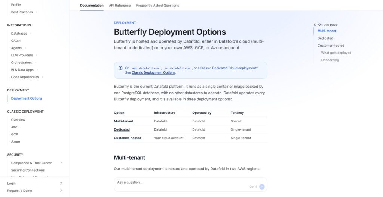Open the Azure classic deployment page
Image resolution: width=383 pixels, height=197 pixels.
tap(15, 142)
